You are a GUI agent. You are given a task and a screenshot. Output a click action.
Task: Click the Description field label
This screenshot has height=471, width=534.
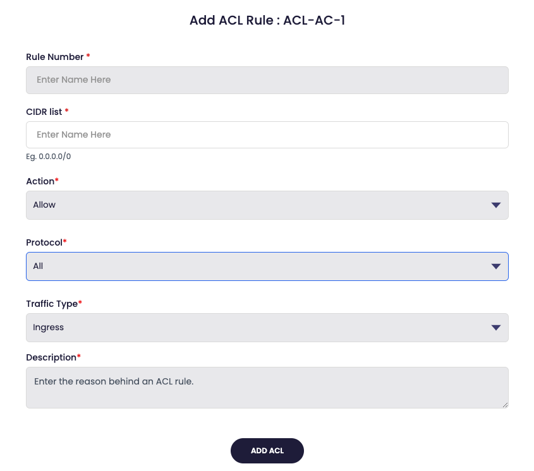point(51,357)
